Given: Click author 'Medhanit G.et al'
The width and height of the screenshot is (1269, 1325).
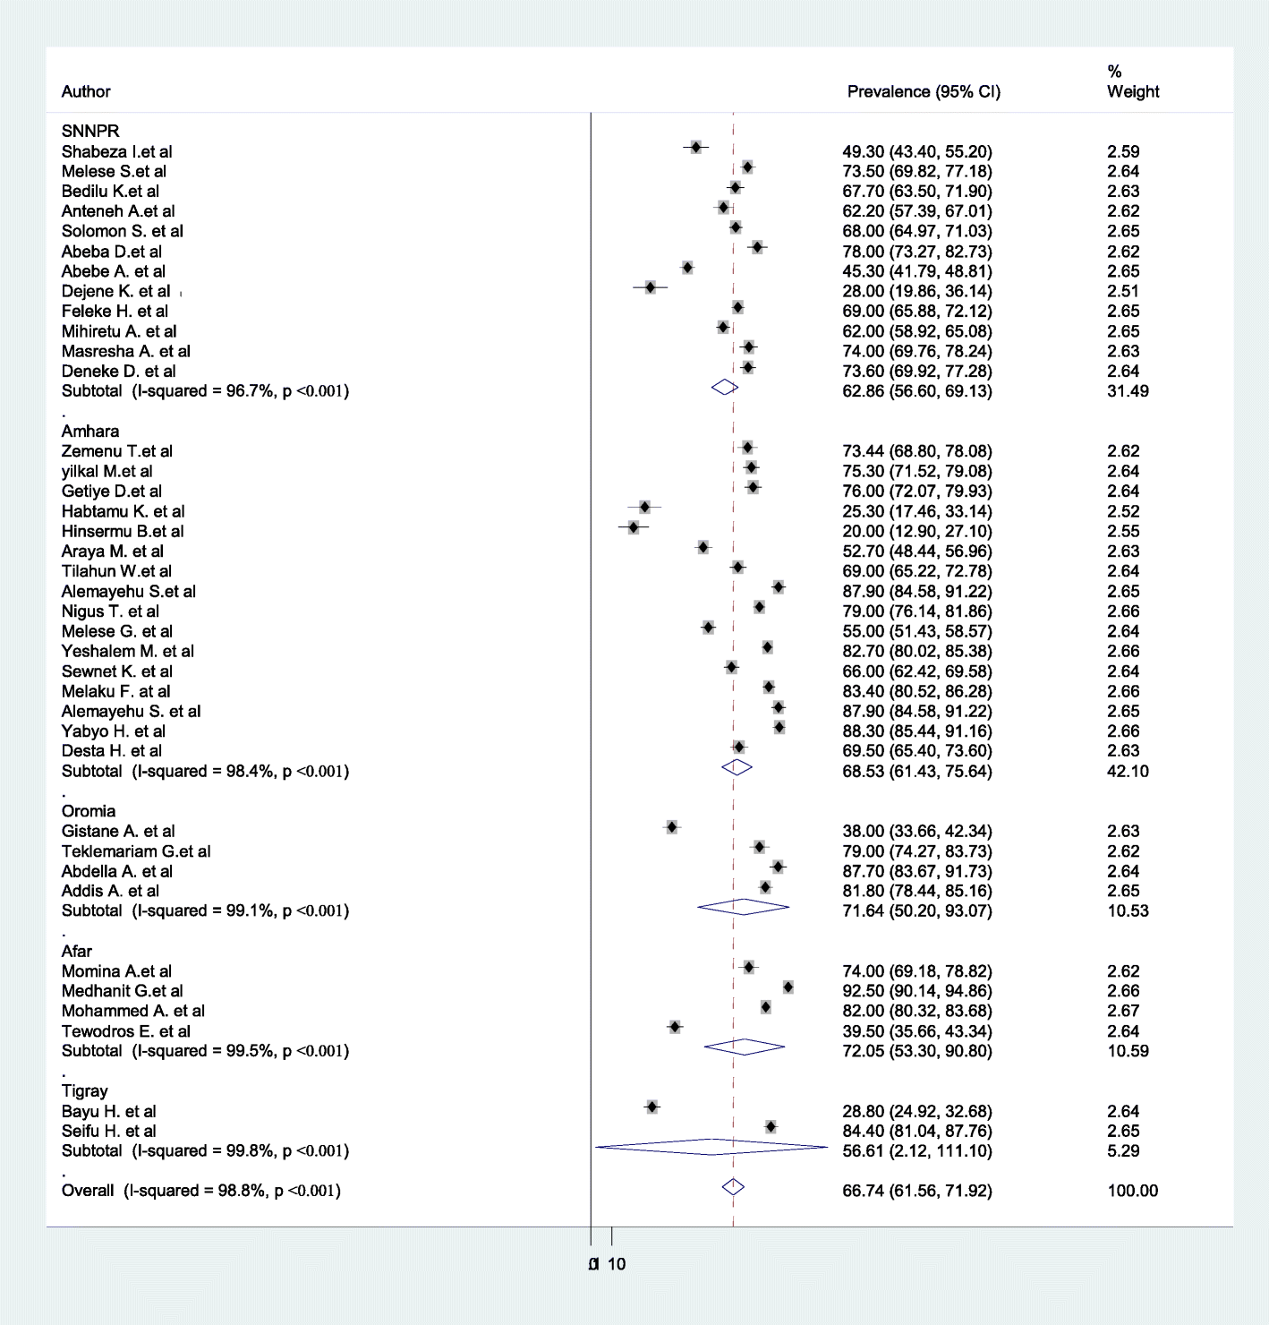Looking at the screenshot, I should (x=123, y=991).
